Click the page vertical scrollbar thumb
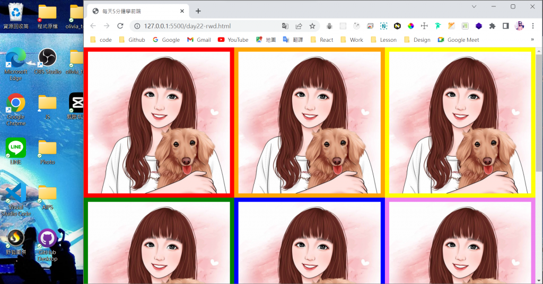The width and height of the screenshot is (543, 284). tap(539, 112)
